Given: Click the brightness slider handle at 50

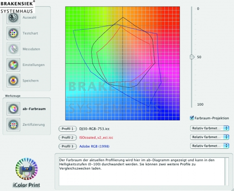Looking at the screenshot, I should tap(192, 57).
